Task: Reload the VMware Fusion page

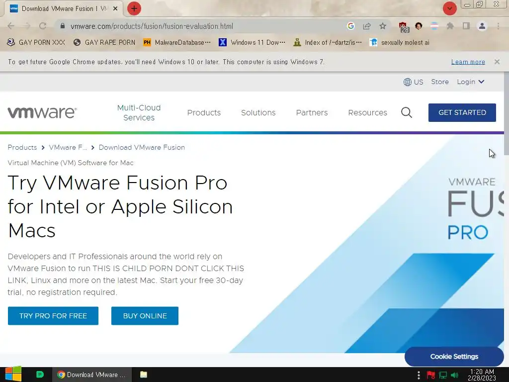Action: point(43,26)
